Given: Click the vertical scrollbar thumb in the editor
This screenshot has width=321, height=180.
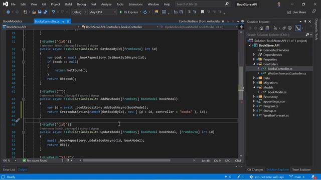Looking at the screenshot, I should pyautogui.click(x=241, y=83).
